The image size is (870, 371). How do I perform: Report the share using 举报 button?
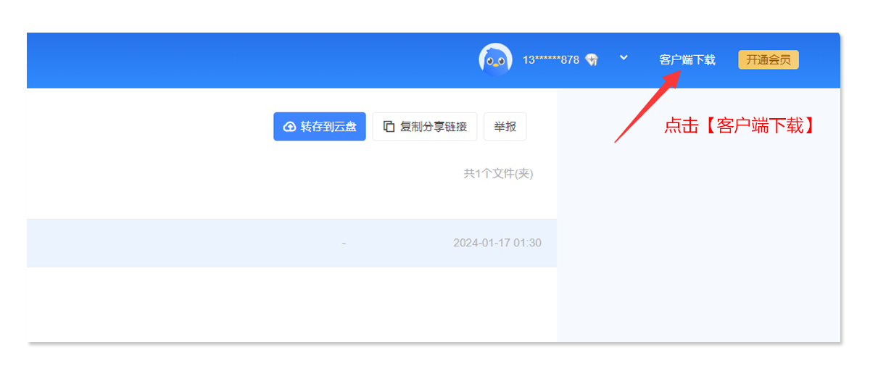click(505, 127)
